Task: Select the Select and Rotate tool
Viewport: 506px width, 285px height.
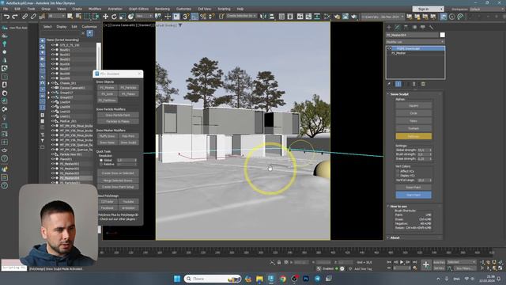Action: 114,17
